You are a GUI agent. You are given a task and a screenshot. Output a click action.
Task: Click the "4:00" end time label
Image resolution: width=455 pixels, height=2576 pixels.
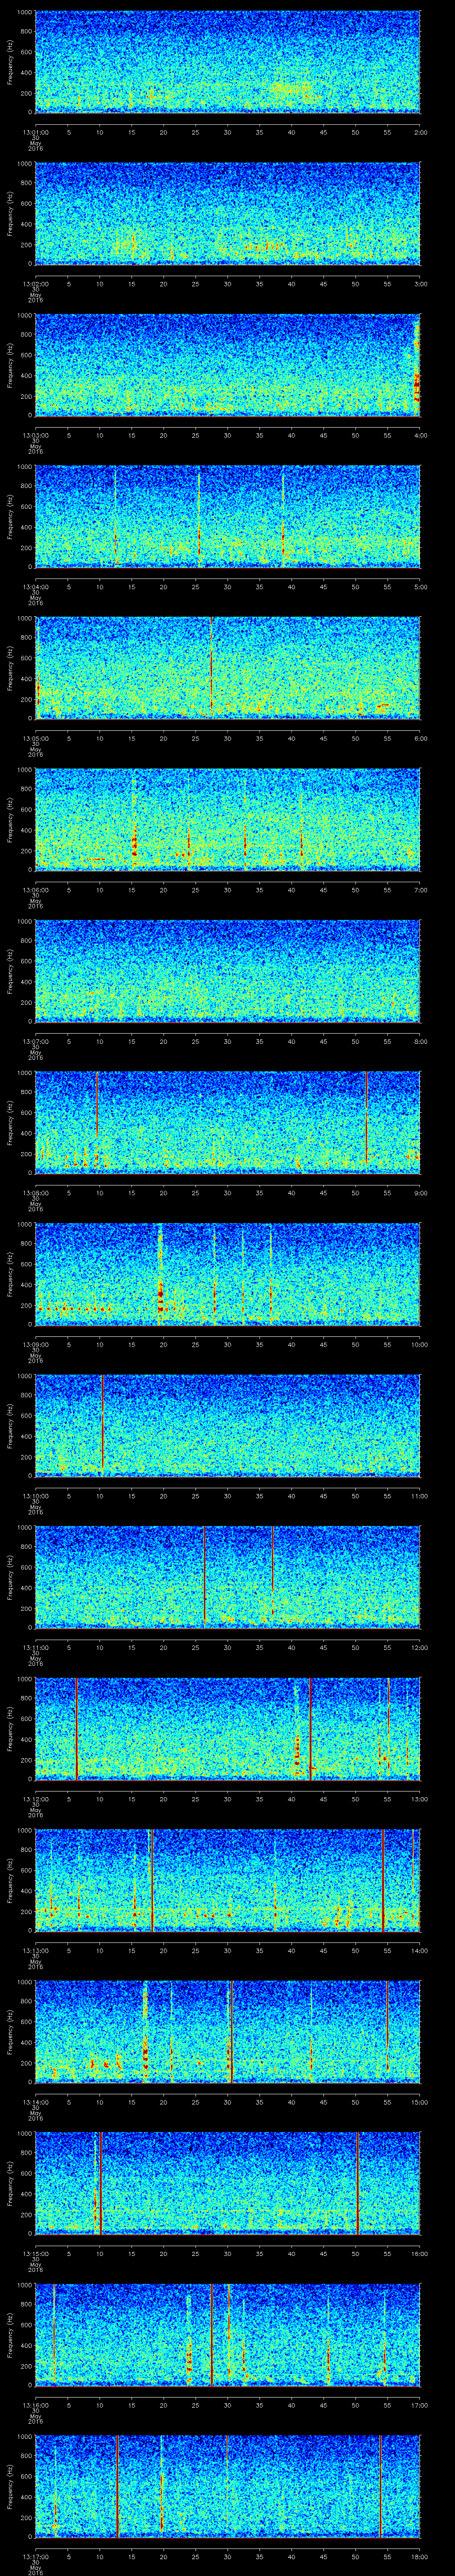[420, 434]
